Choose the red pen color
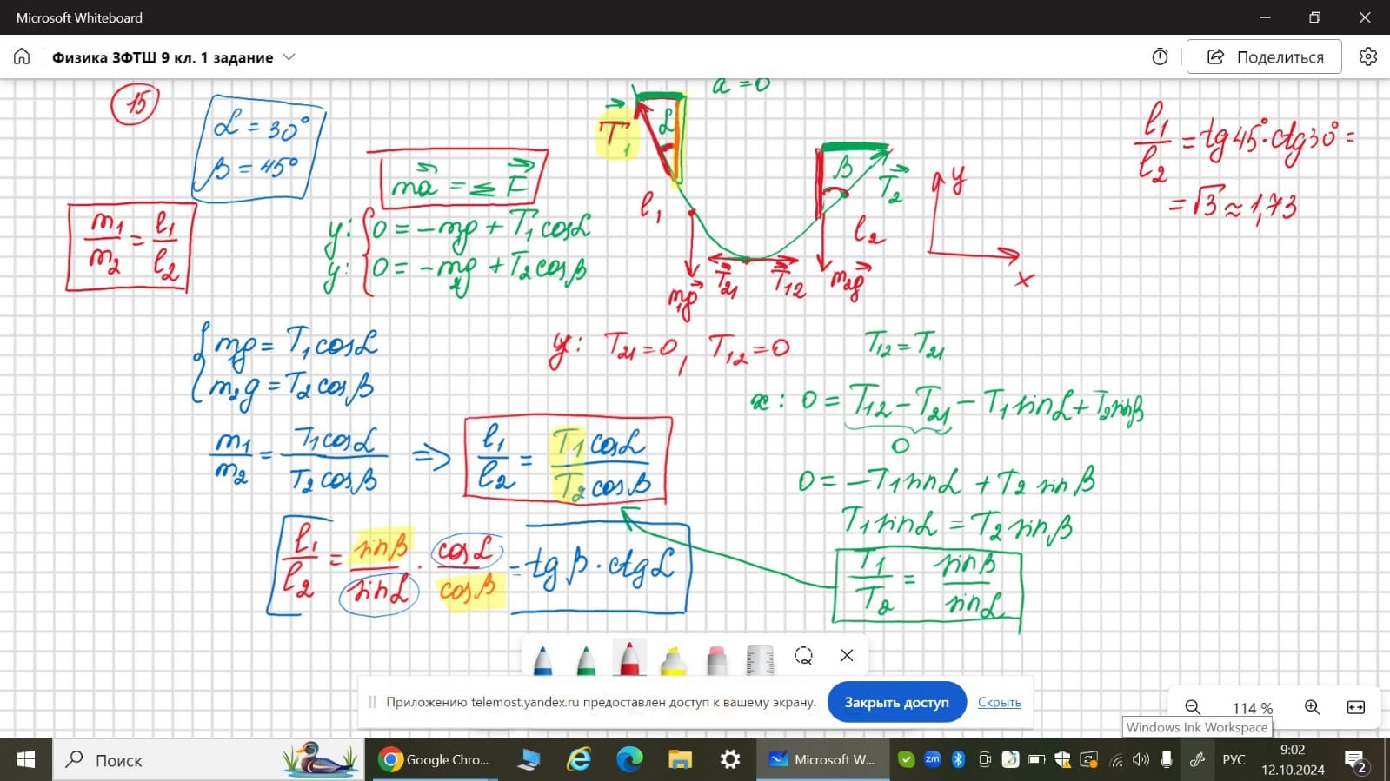1390x781 pixels. (629, 658)
